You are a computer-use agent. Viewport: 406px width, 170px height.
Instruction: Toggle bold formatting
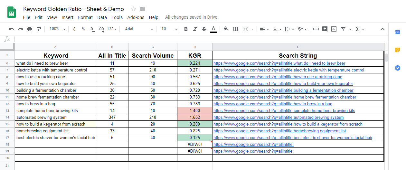pos(186,29)
